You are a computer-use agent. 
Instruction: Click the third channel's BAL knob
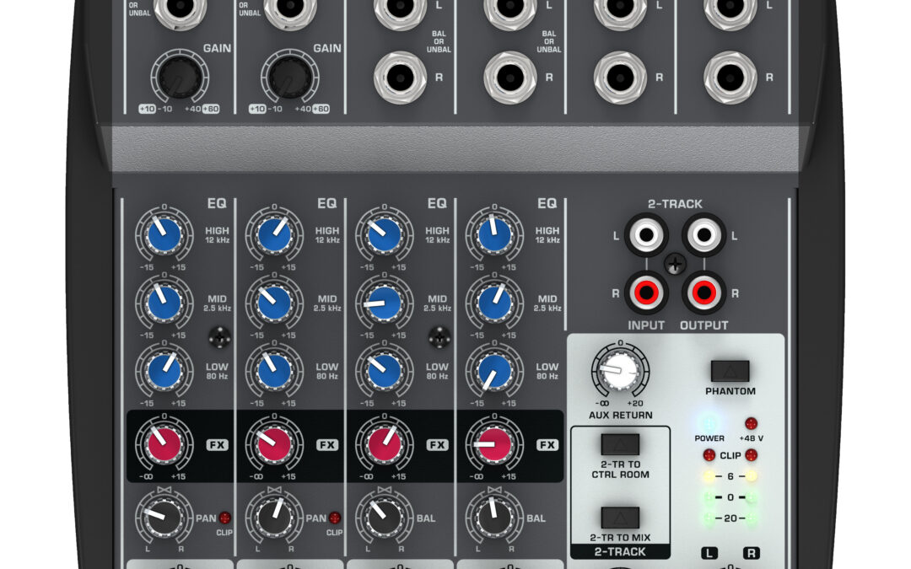point(383,518)
